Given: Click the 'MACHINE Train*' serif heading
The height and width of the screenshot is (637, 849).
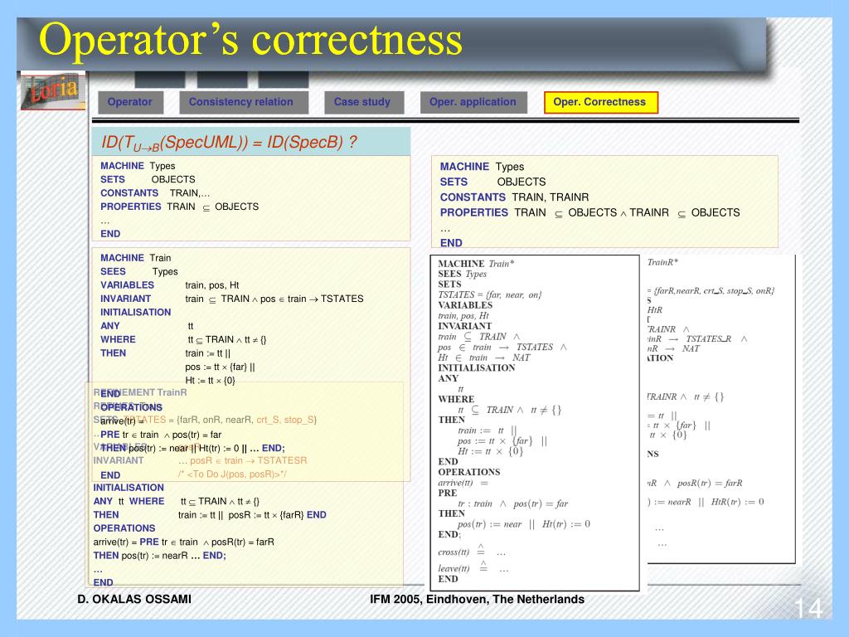Looking at the screenshot, I should [x=476, y=264].
